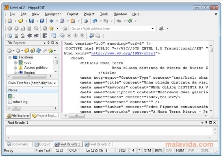This screenshot has width=223, height=157.
Task: Click the Plain Text status bar field
Action: pyautogui.click(x=43, y=151)
